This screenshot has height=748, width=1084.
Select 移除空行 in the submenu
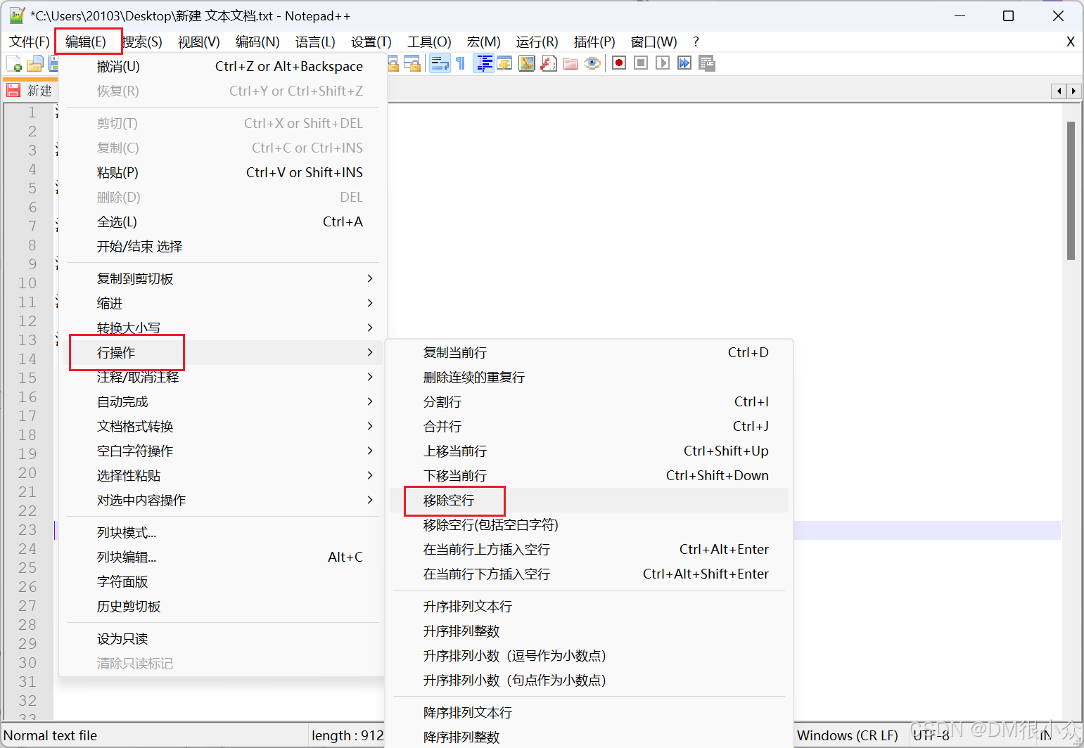(589, 500)
